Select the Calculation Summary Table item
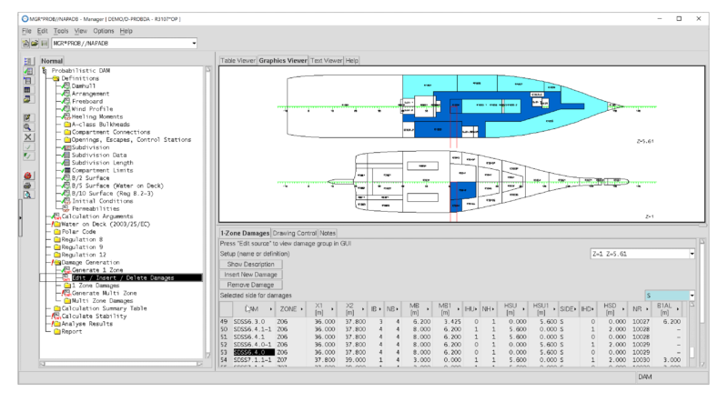The height and width of the screenshot is (402, 728). coord(104,308)
